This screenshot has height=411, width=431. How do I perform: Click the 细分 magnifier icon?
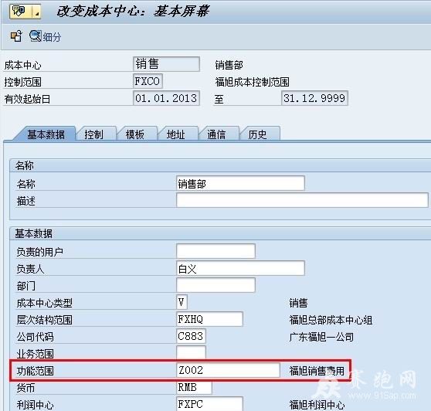(x=36, y=36)
